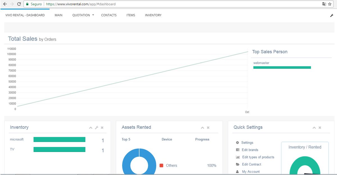
Task: Click the TV inventory bar
Action: pos(59,149)
